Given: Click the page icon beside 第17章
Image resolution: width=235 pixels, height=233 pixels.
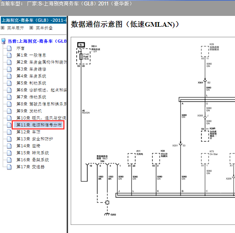Looking at the screenshot, I should click(9, 167).
